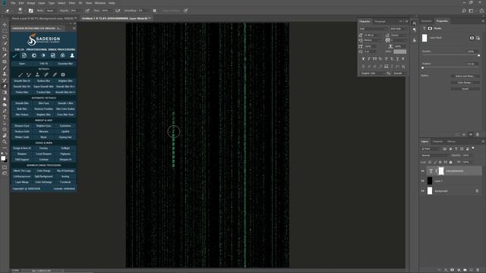Create new adjustment layer icon

tap(459, 270)
